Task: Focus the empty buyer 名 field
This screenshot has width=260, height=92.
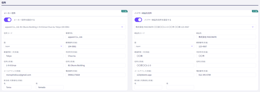Action: [x=148, y=87]
